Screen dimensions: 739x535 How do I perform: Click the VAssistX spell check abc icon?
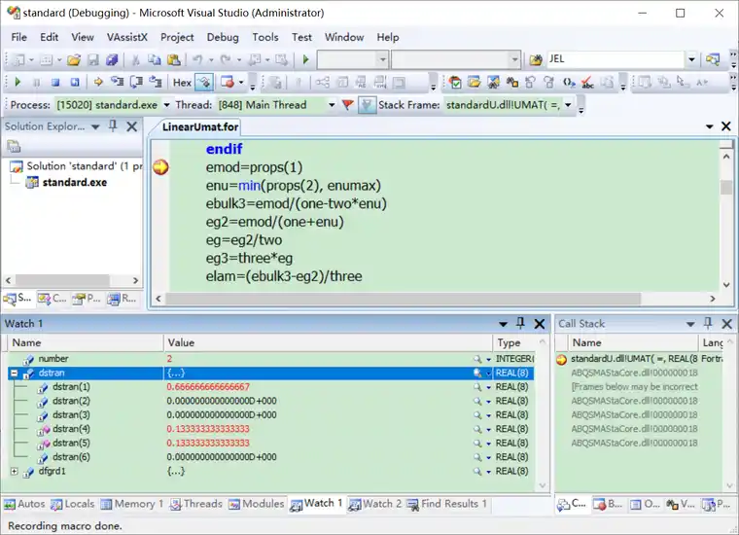pos(587,83)
